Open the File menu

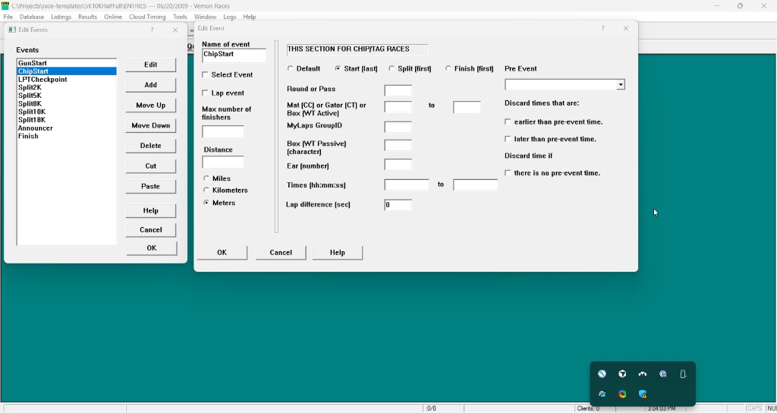pyautogui.click(x=8, y=17)
